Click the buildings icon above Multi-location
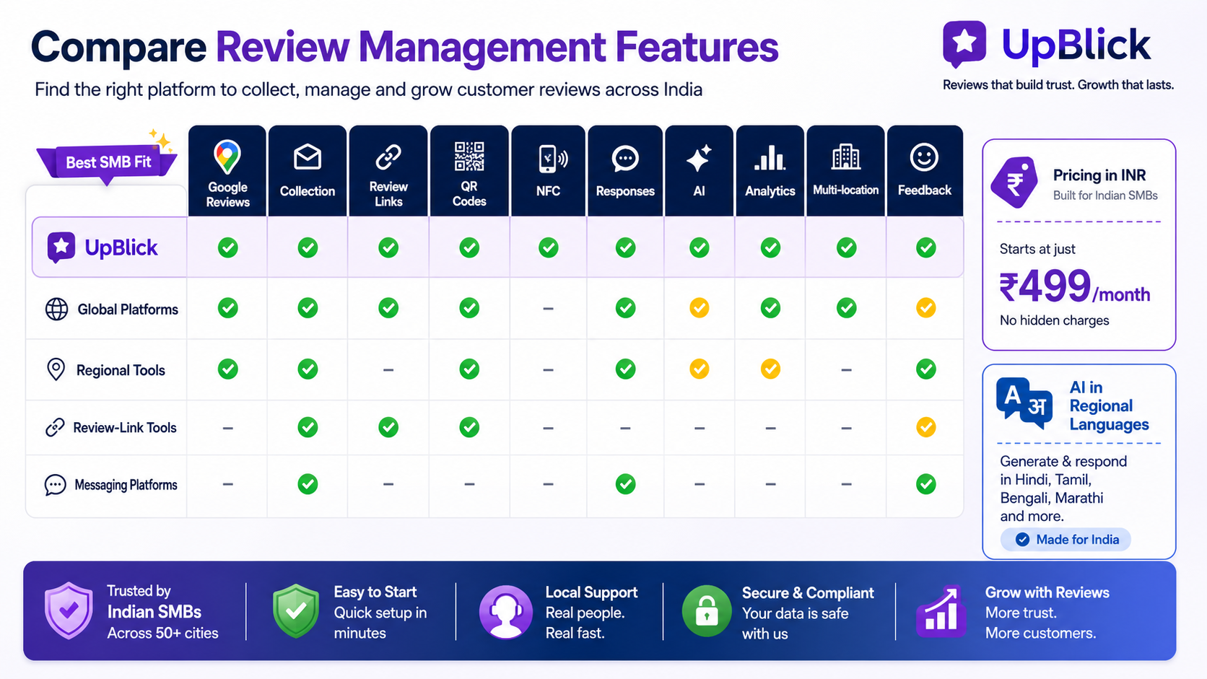Image resolution: width=1207 pixels, height=679 pixels. [846, 157]
